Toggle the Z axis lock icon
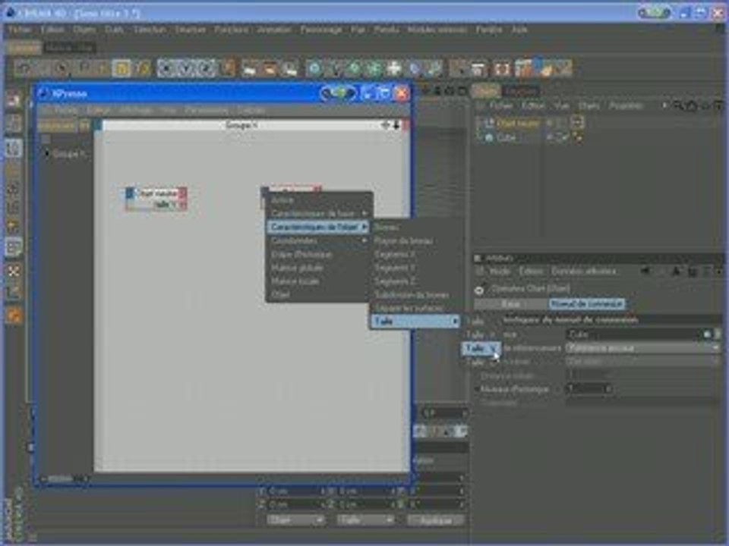 point(207,68)
